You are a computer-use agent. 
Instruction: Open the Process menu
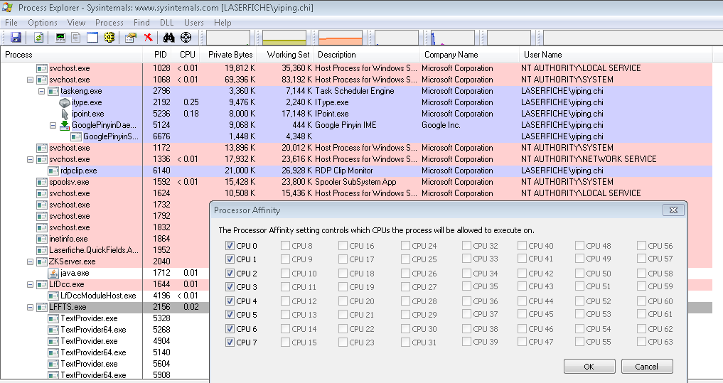[x=109, y=23]
